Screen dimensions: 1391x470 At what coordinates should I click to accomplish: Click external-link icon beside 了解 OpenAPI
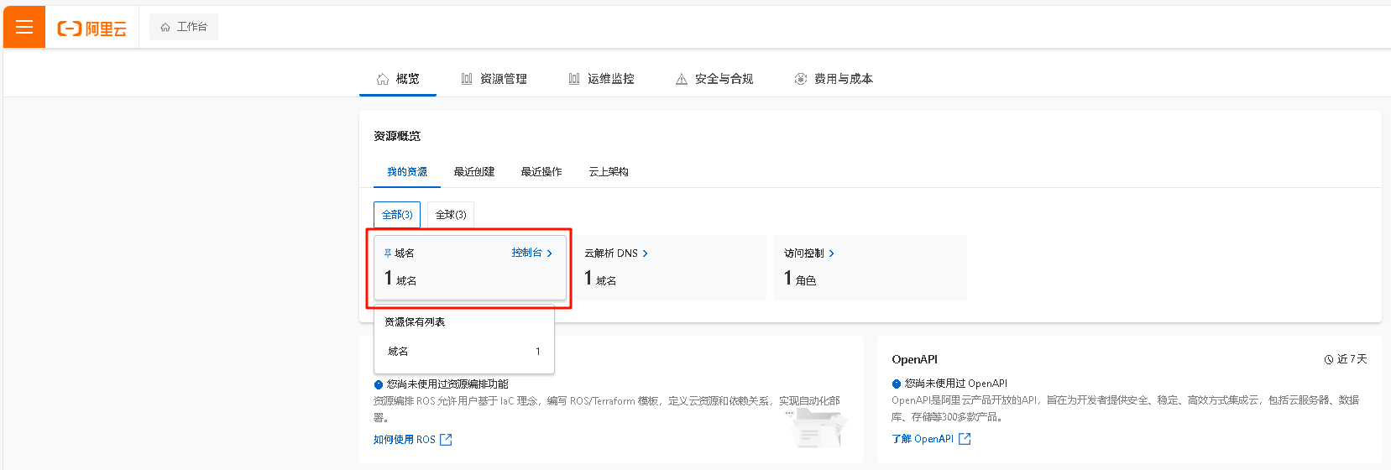pyautogui.click(x=965, y=439)
